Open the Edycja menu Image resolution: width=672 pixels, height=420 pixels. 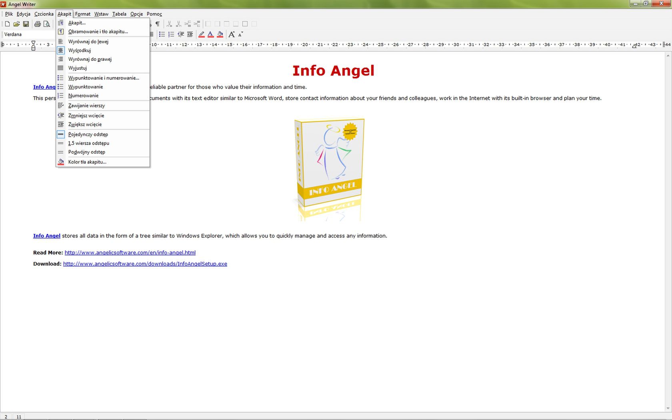pos(24,14)
